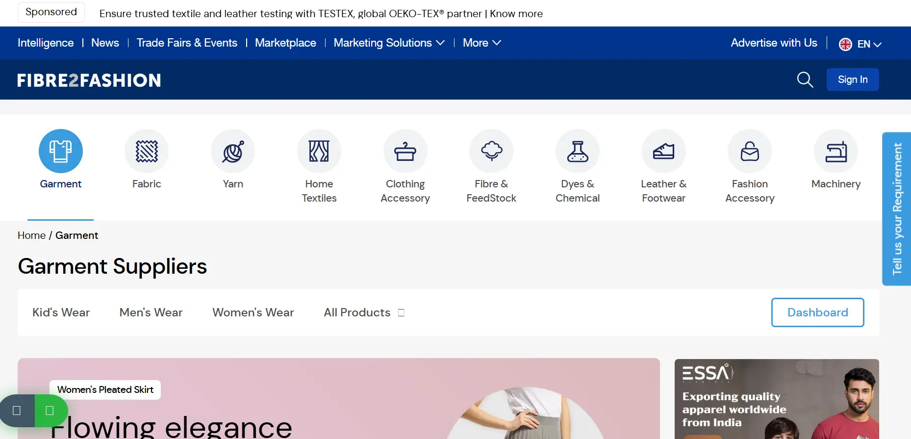This screenshot has width=911, height=439.
Task: Choose the Yarn category icon
Action: (x=233, y=151)
